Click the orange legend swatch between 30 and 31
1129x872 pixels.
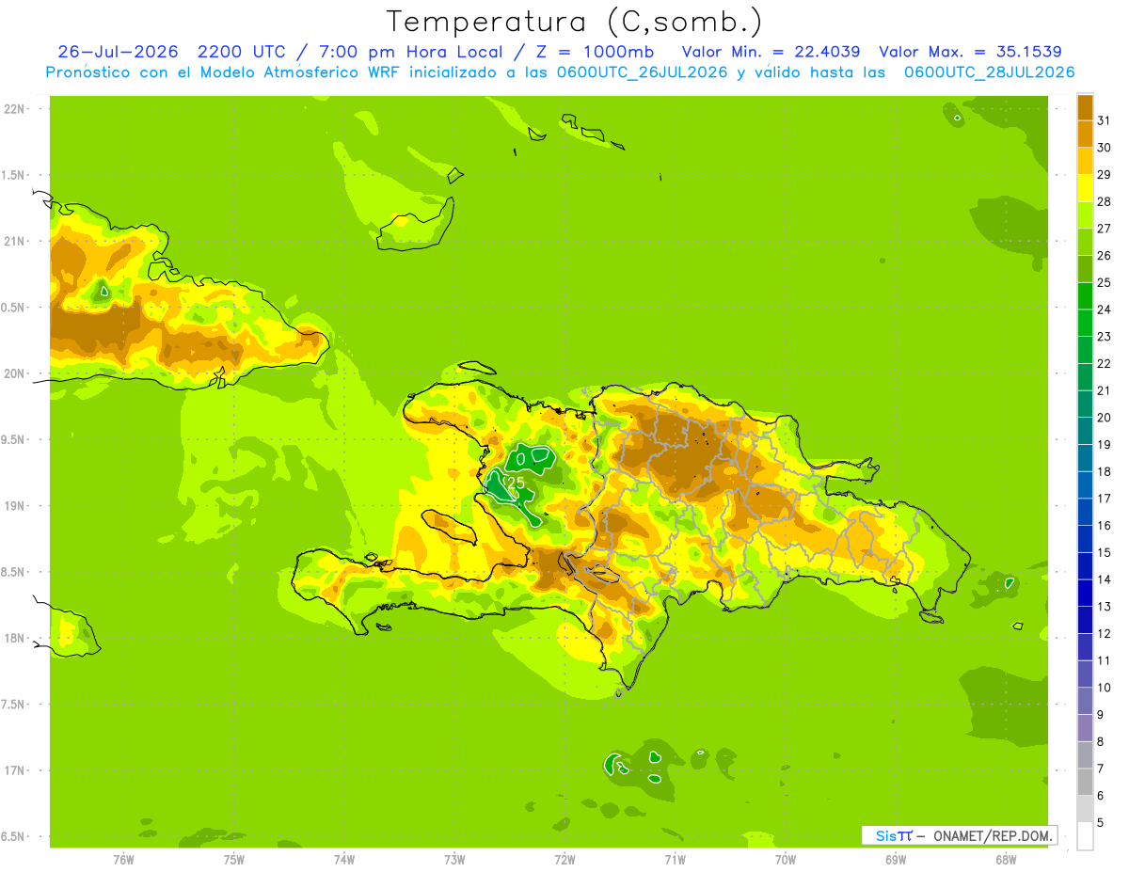tap(1085, 134)
